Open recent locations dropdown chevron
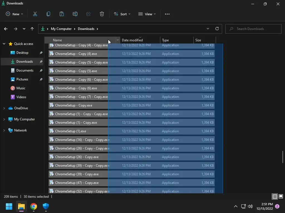This screenshot has width=285, height=213. 24,29
